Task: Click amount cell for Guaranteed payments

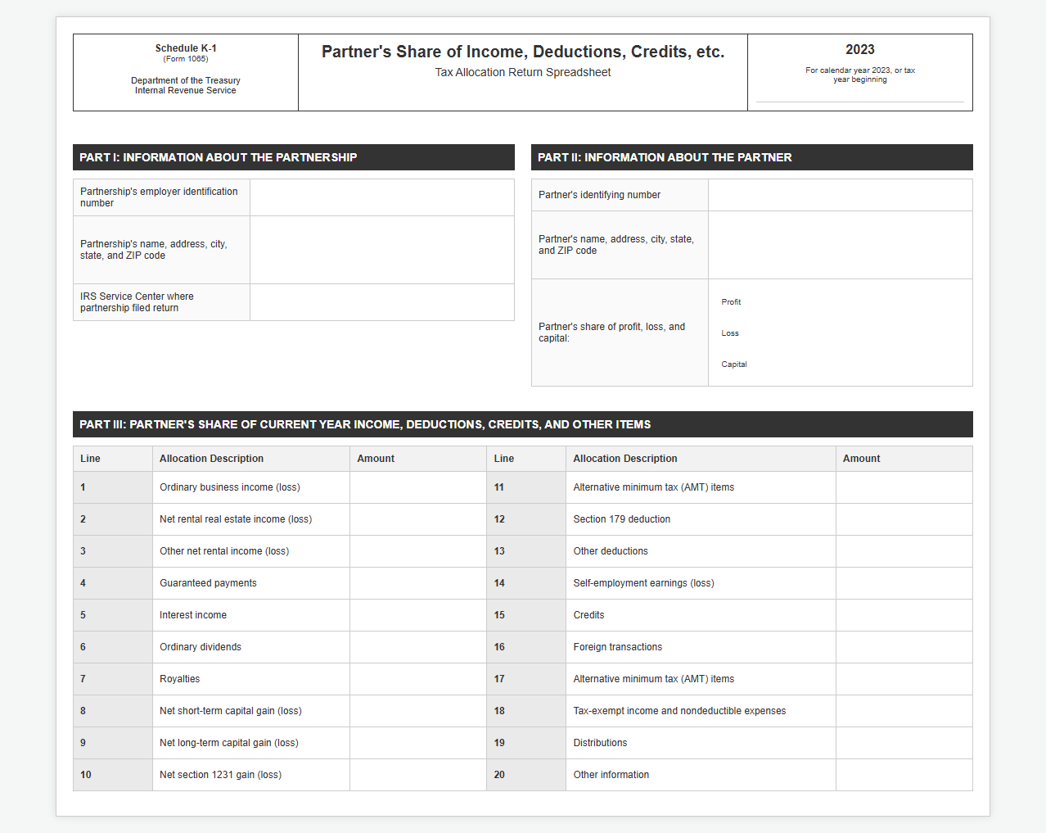Action: tap(418, 583)
